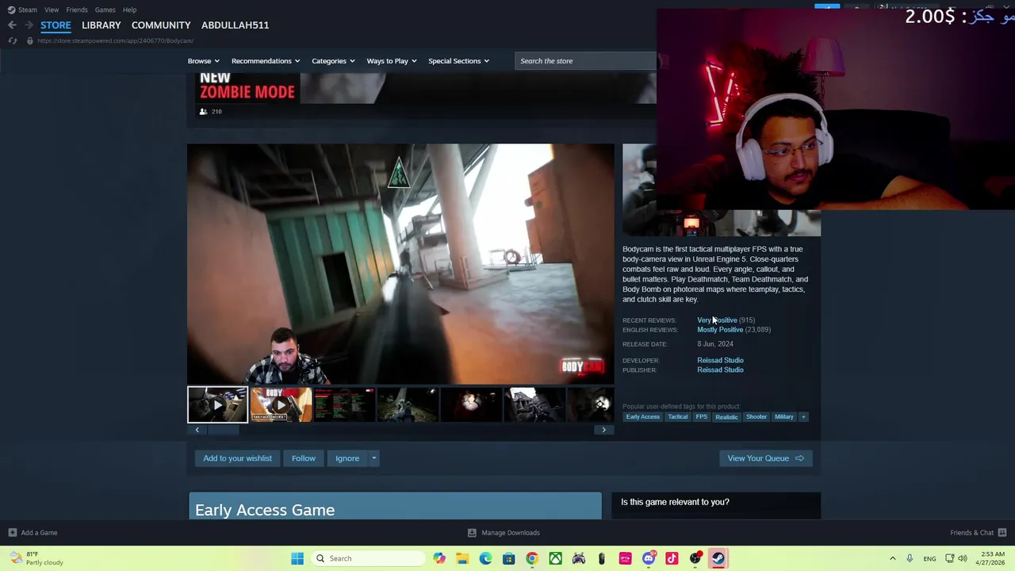Viewport: 1015px width, 571px height.
Task: Click the Ignore button
Action: tap(347, 458)
